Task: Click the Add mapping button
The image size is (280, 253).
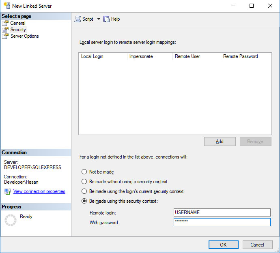Action: point(220,142)
